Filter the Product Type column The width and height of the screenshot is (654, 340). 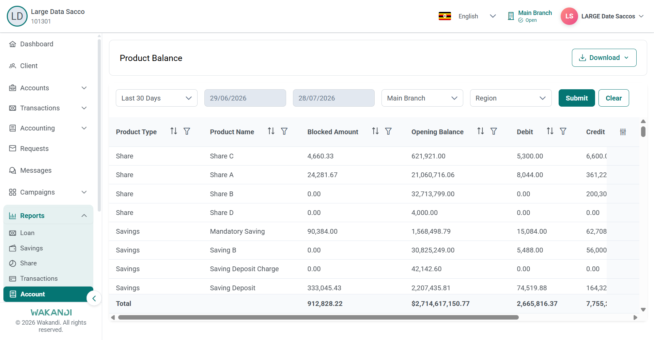coord(187,131)
